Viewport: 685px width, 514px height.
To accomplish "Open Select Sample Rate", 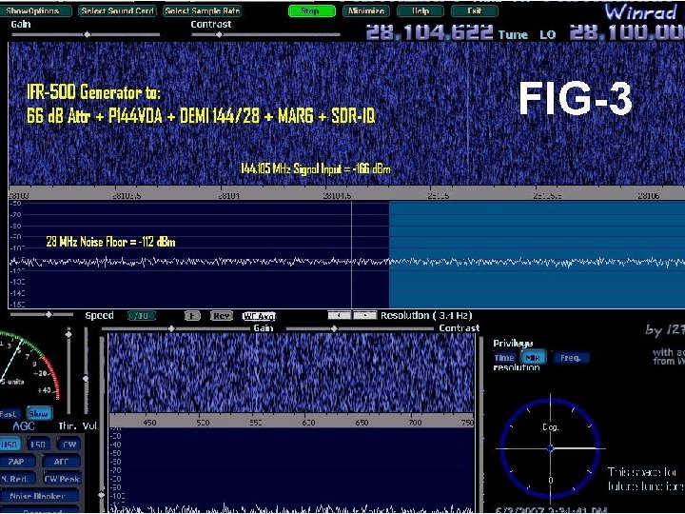I will (203, 10).
